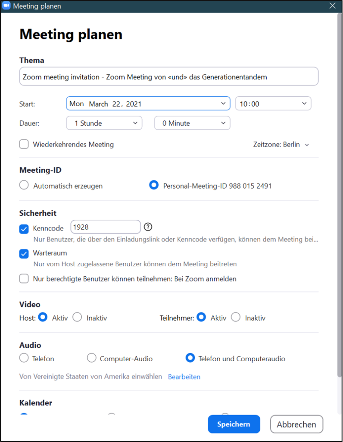The image size is (343, 442).
Task: Choose Computer-Audio option
Action: pos(92,358)
